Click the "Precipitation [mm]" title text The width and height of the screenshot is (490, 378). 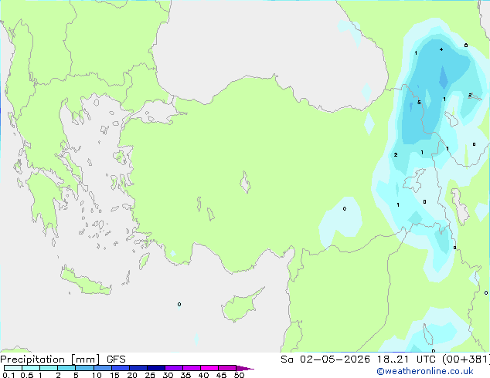coord(50,359)
